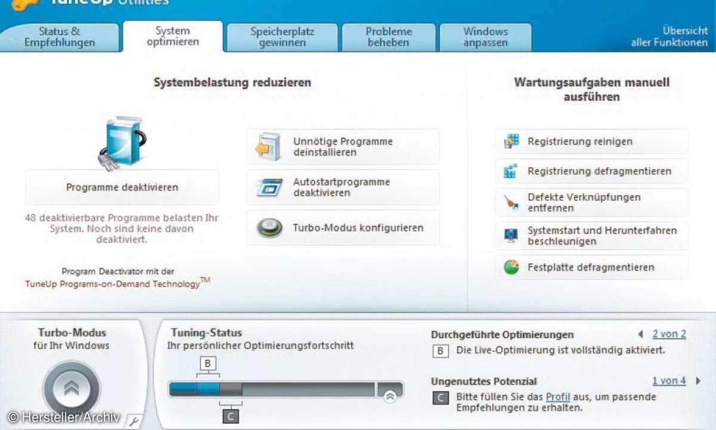This screenshot has height=430, width=716.
Task: Select the System optimieren tab
Action: tap(172, 36)
